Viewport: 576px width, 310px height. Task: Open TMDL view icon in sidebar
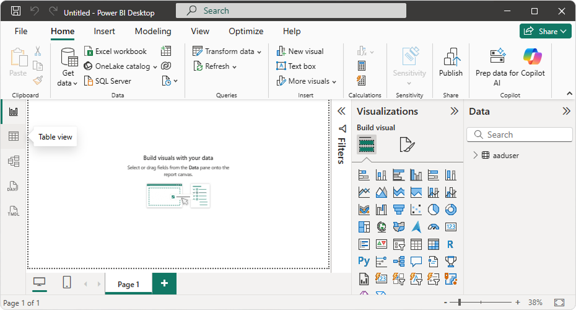point(13,211)
